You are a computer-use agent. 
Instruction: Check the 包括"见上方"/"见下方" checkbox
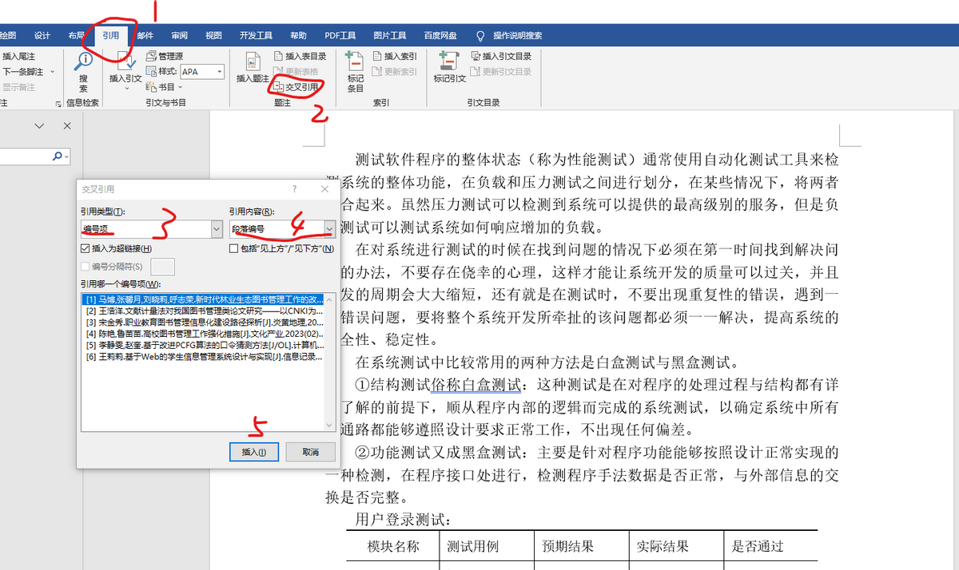coord(233,249)
